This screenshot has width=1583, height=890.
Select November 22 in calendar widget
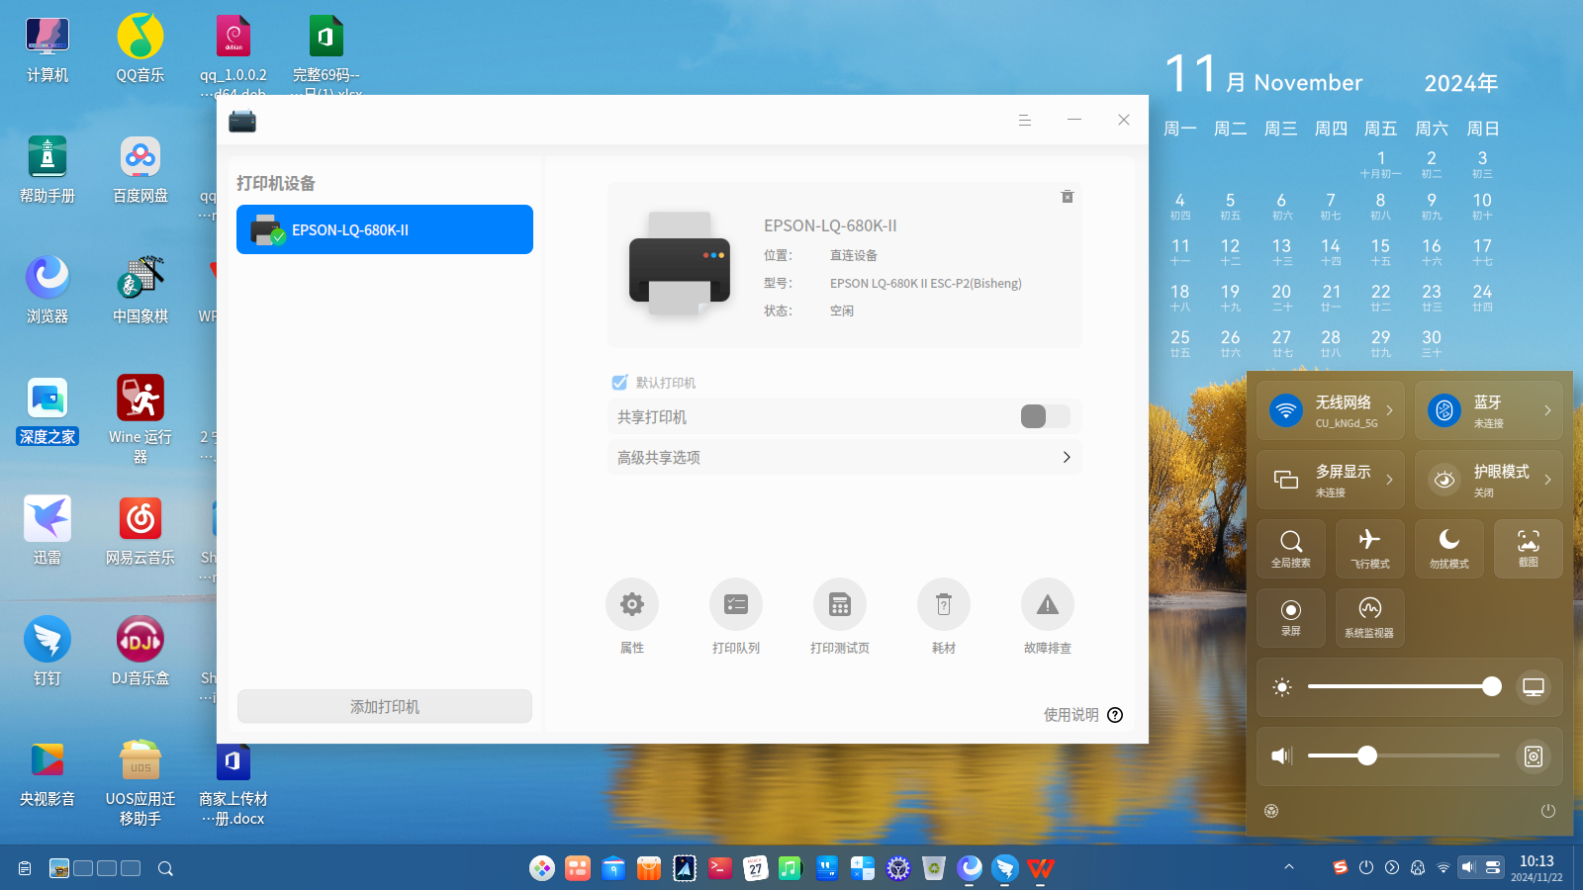(1381, 297)
